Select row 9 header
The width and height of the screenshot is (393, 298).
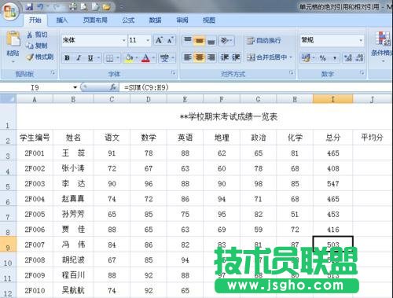[x=8, y=245]
